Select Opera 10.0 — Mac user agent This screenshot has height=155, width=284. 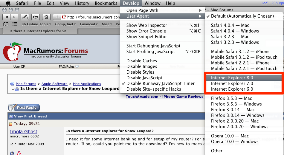(x=244, y=136)
